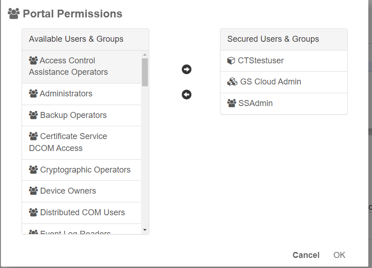Image resolution: width=372 pixels, height=268 pixels.
Task: Click the available list scrollbar thumb
Action: tap(145, 72)
